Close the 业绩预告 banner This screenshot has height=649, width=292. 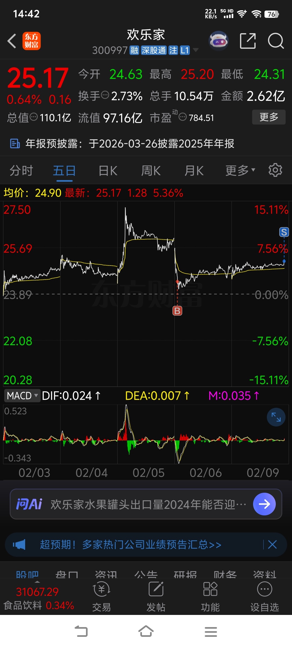pyautogui.click(x=272, y=544)
